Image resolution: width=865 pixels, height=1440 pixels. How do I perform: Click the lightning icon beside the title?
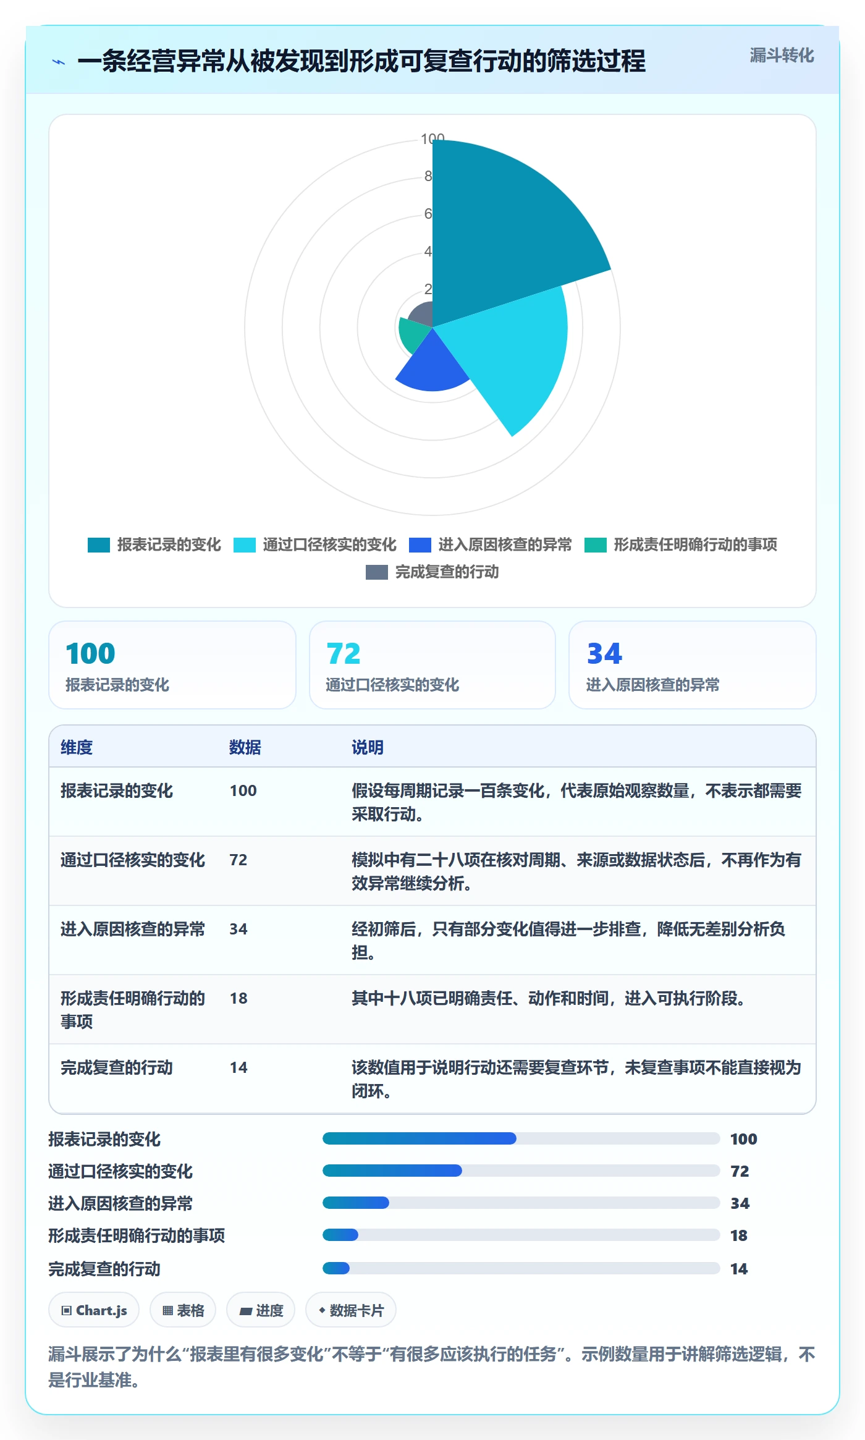point(59,62)
